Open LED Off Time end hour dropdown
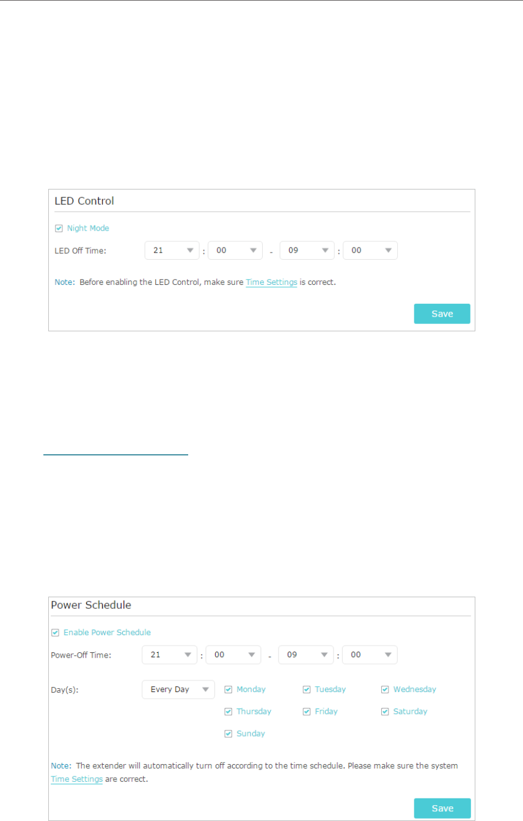Screen dimensions: 523x821 (307, 250)
